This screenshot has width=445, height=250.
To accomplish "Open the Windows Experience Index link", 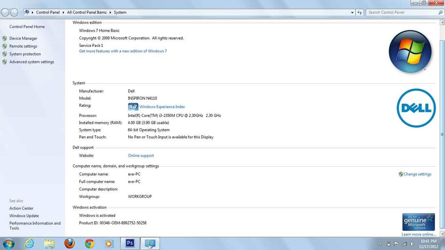I will pos(162,107).
